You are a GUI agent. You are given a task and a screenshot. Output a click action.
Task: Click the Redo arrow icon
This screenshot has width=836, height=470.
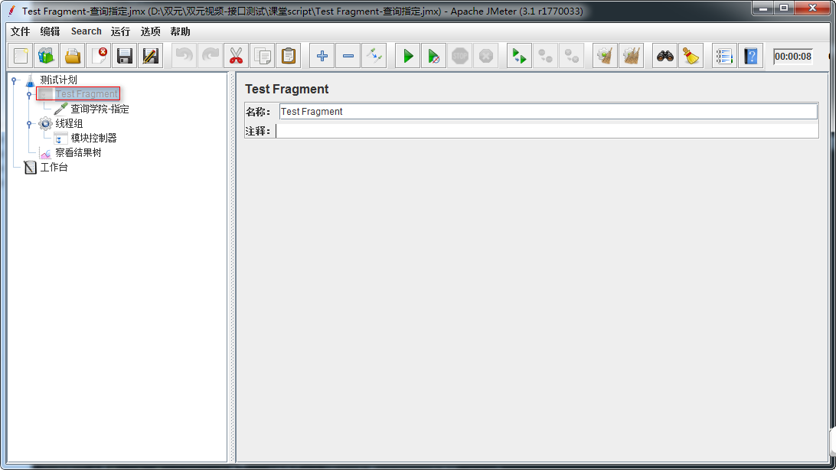click(x=210, y=56)
